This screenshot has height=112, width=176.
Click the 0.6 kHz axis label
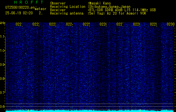click(3, 106)
